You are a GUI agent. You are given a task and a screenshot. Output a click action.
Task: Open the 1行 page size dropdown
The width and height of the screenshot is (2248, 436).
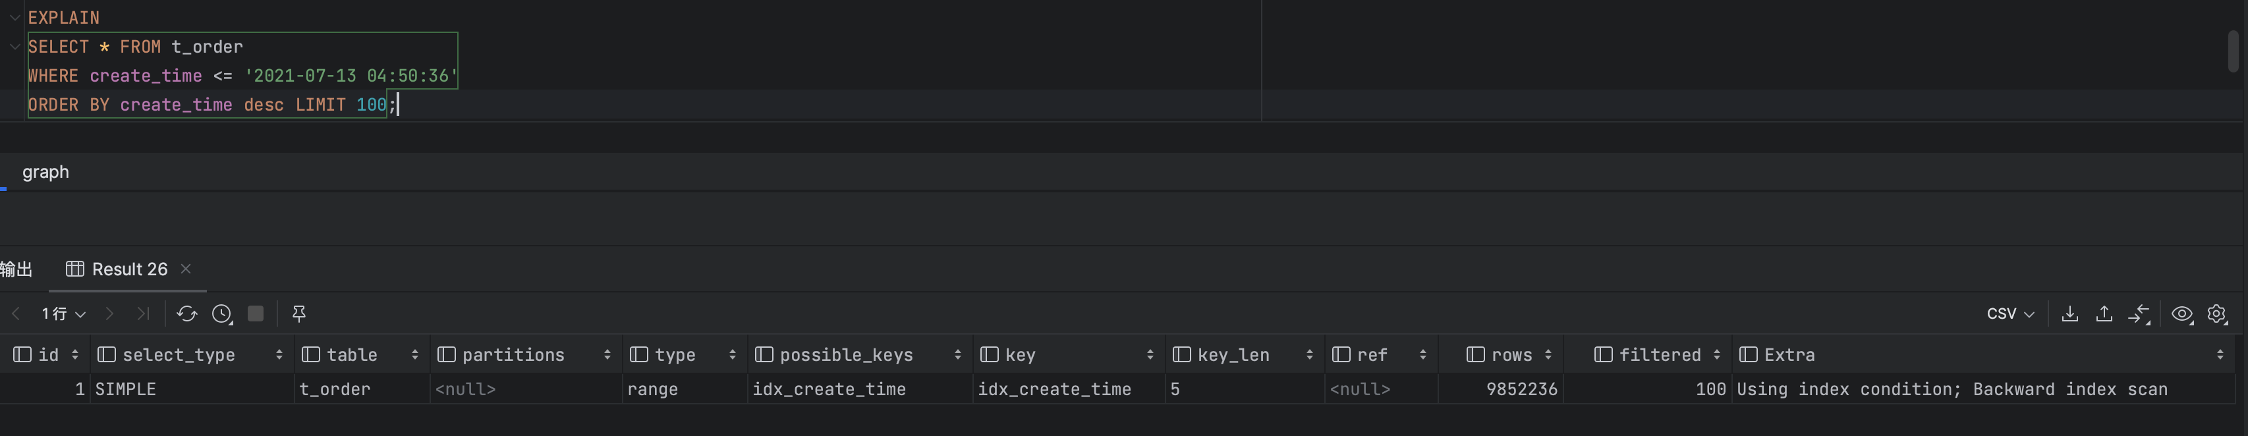point(64,314)
